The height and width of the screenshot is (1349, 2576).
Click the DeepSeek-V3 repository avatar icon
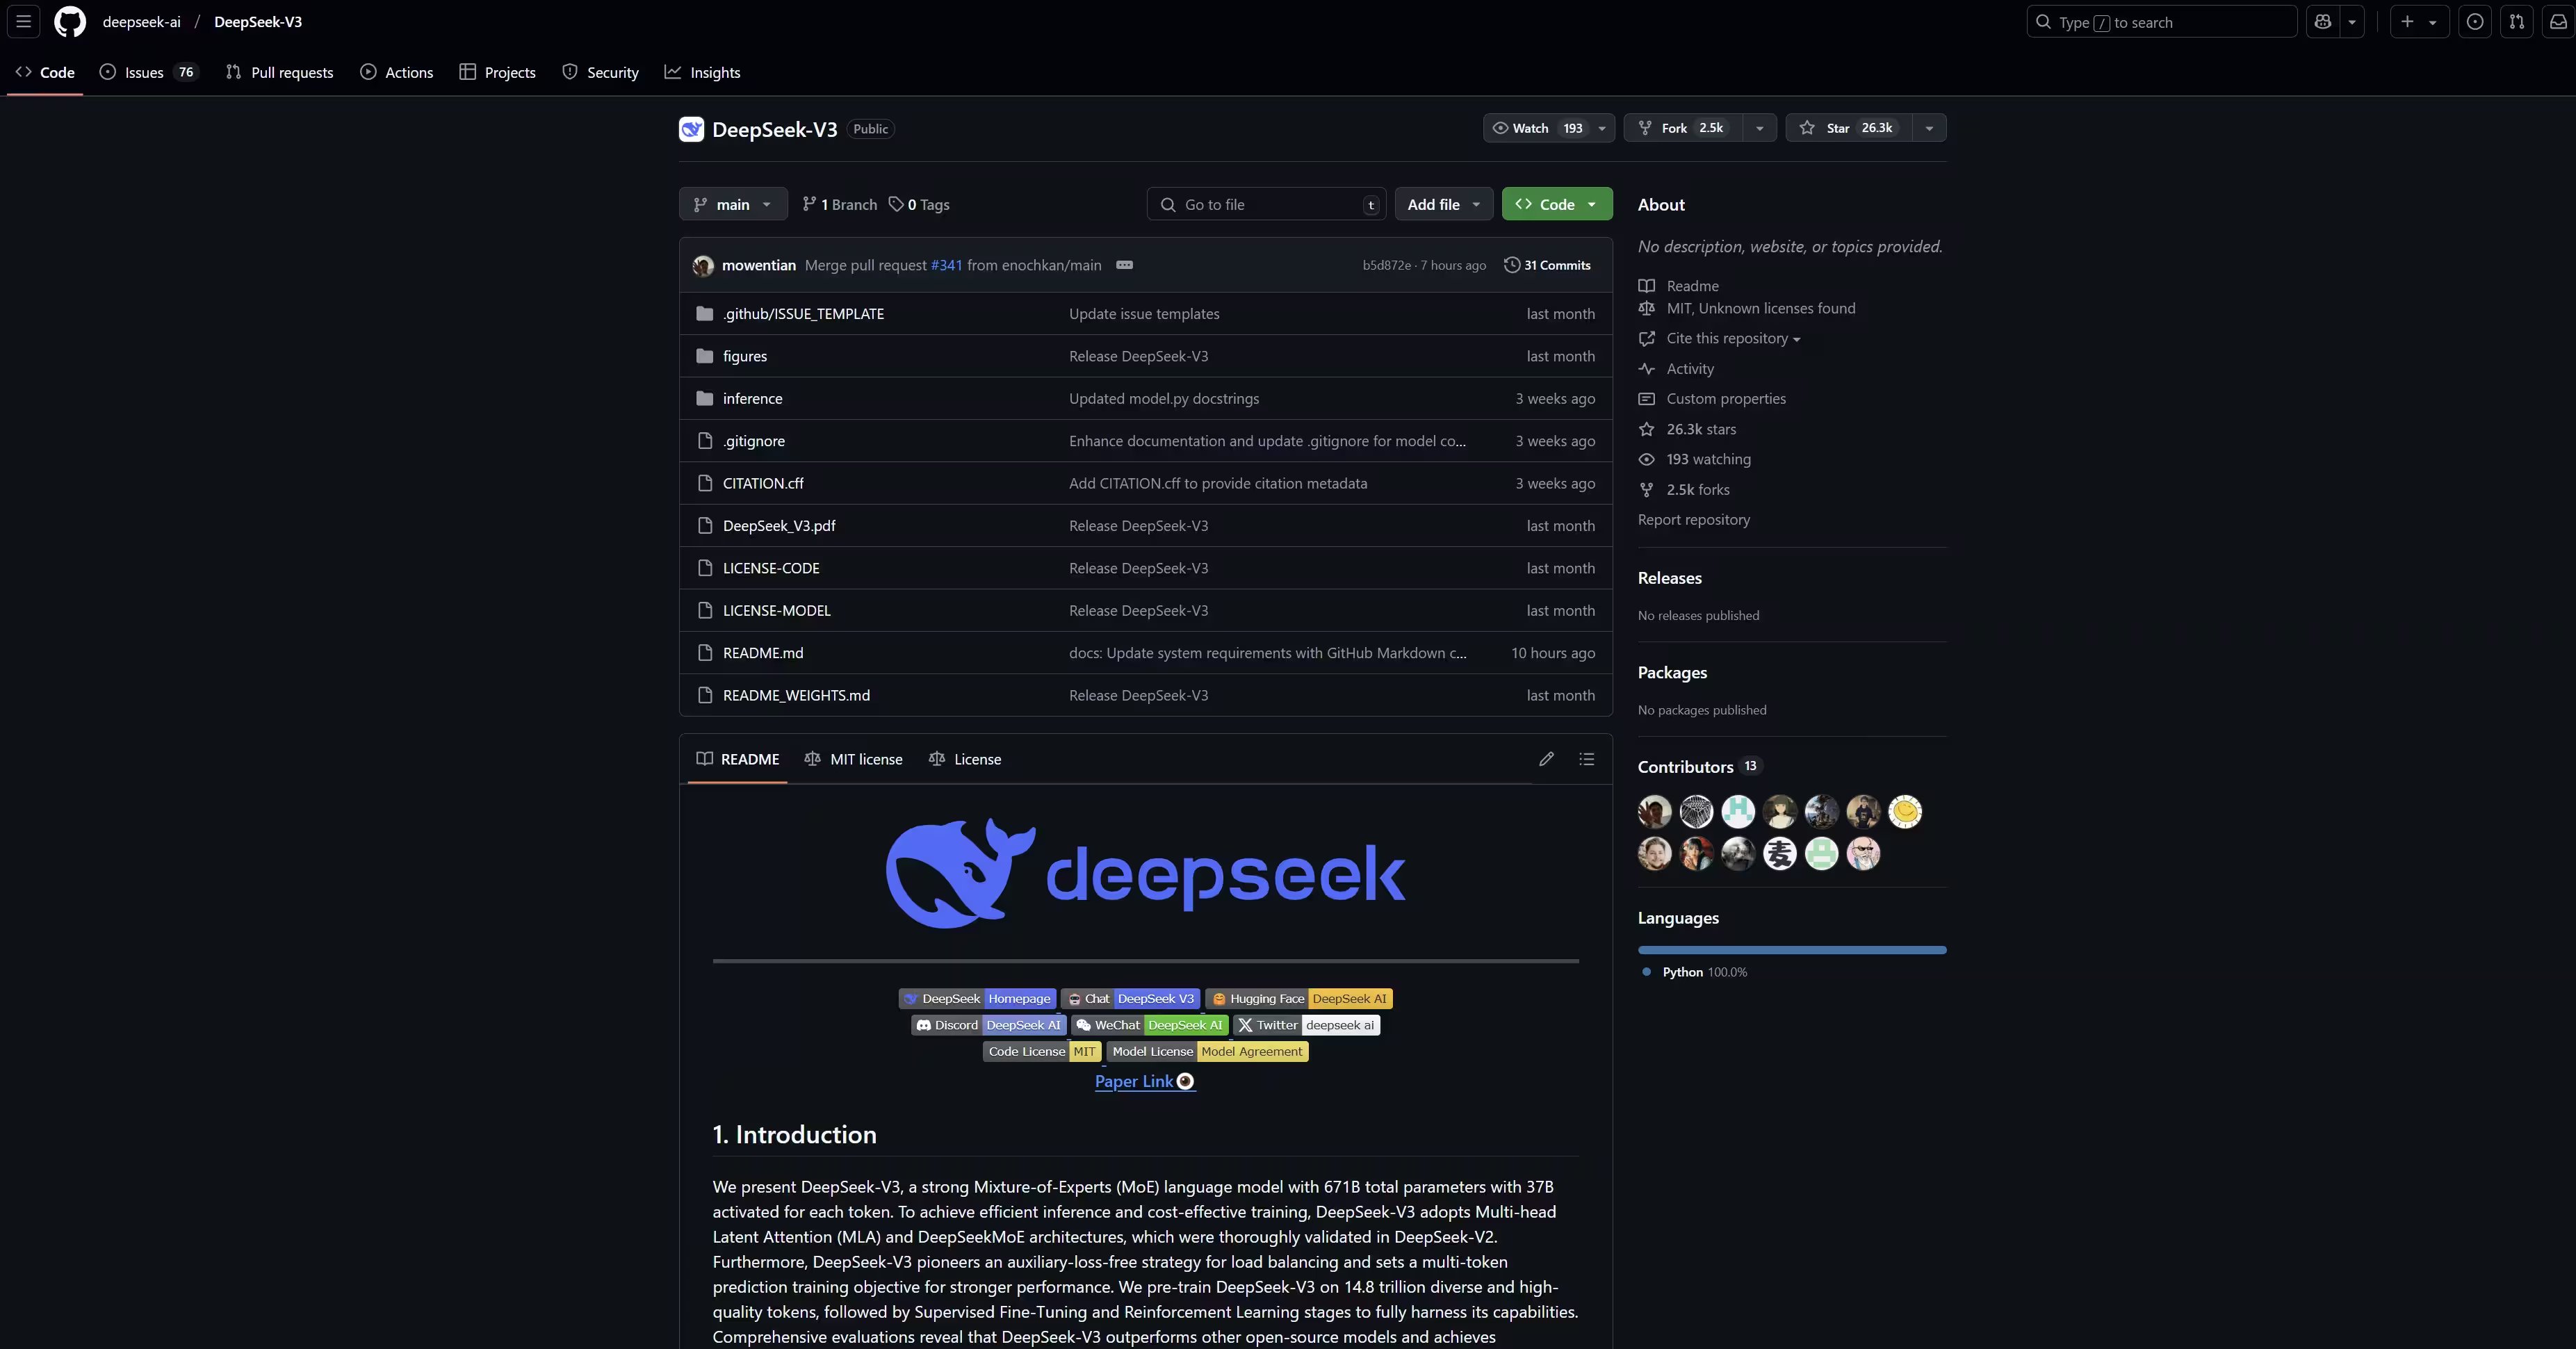coord(691,129)
